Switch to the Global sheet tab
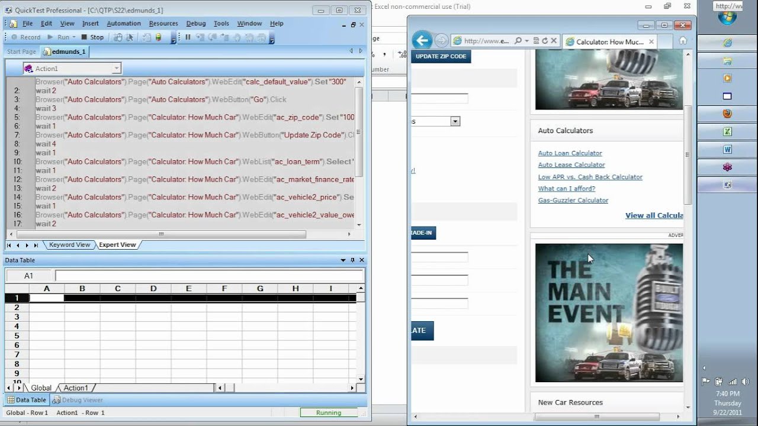This screenshot has height=426, width=758. click(x=41, y=388)
